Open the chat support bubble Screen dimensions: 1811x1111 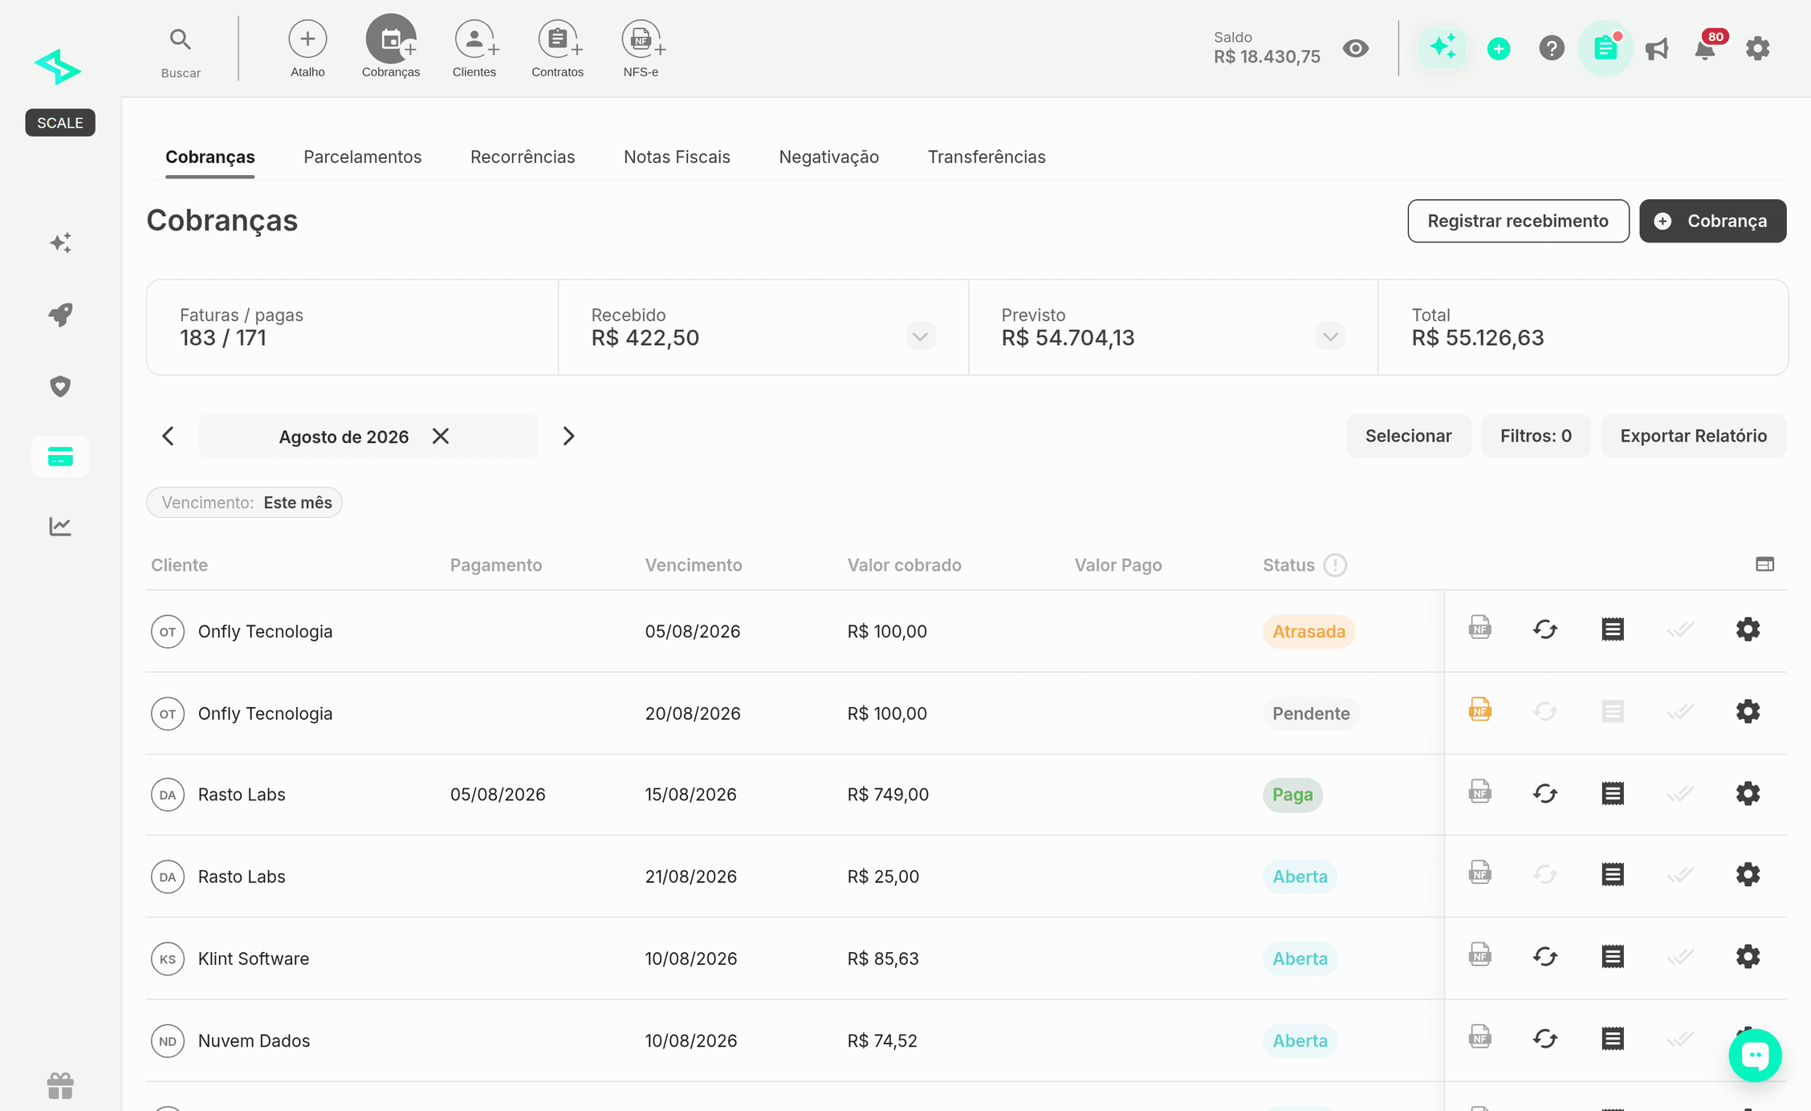(x=1755, y=1056)
